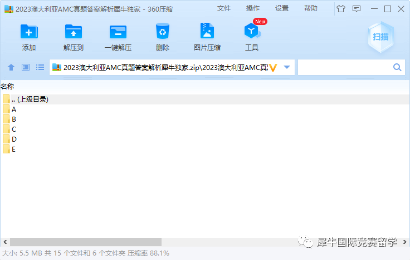Close the 360压缩 window
This screenshot has height=260, width=410.
point(401,9)
